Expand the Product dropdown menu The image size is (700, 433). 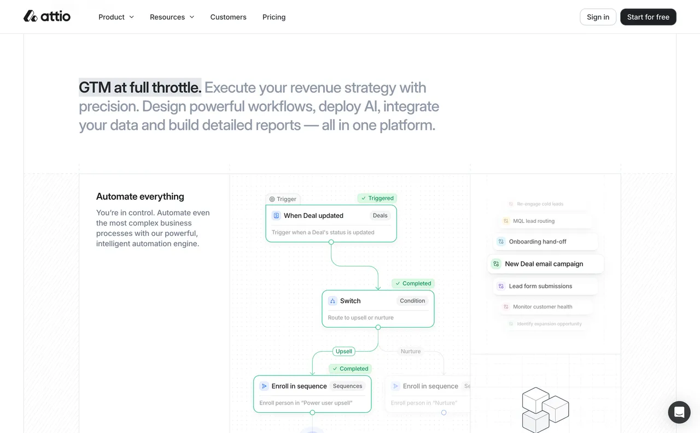[x=116, y=17]
